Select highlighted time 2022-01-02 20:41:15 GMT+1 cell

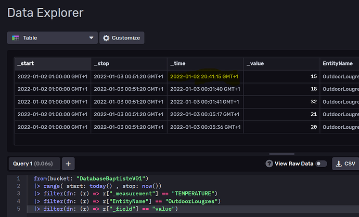[204, 76]
